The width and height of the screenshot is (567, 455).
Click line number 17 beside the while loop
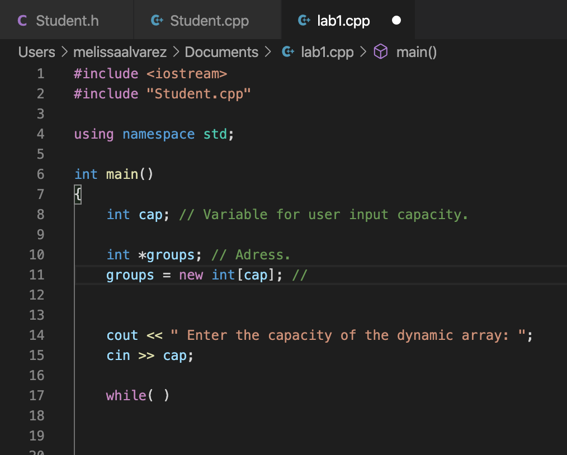(37, 395)
